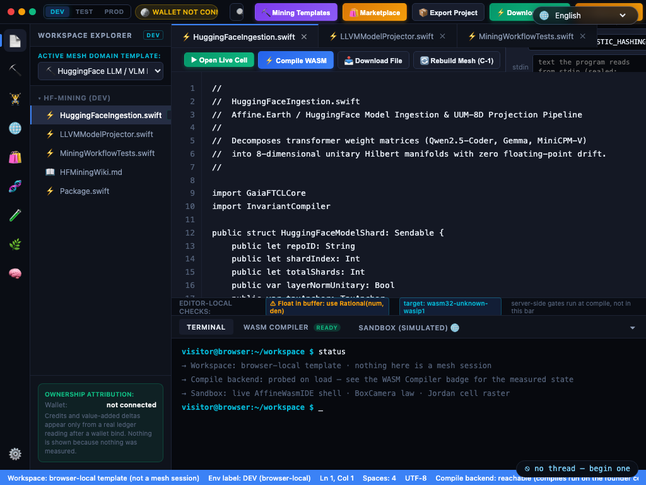Open MiningWorkflowTests.swift in explorer tree
646x485 pixels.
tap(101, 153)
